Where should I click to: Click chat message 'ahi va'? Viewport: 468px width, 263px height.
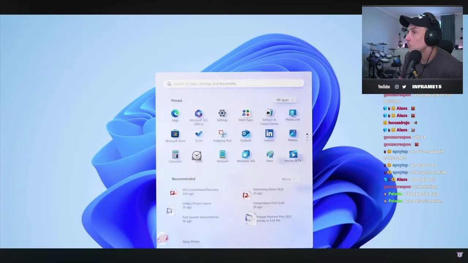click(x=420, y=137)
